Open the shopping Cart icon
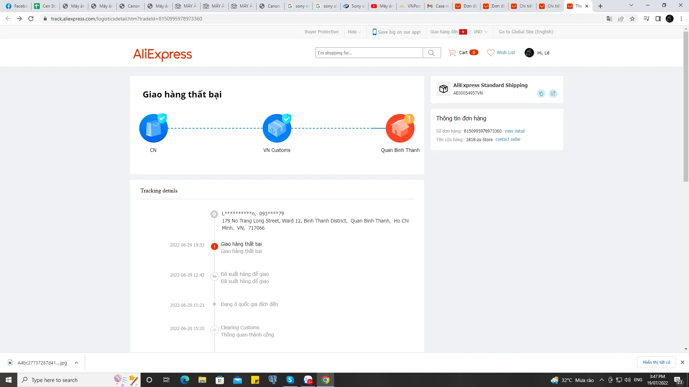 pos(452,53)
